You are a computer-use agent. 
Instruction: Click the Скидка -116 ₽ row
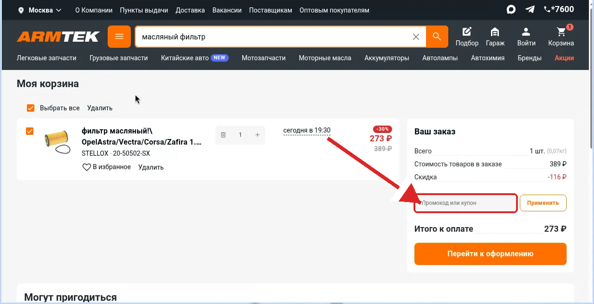pos(491,177)
